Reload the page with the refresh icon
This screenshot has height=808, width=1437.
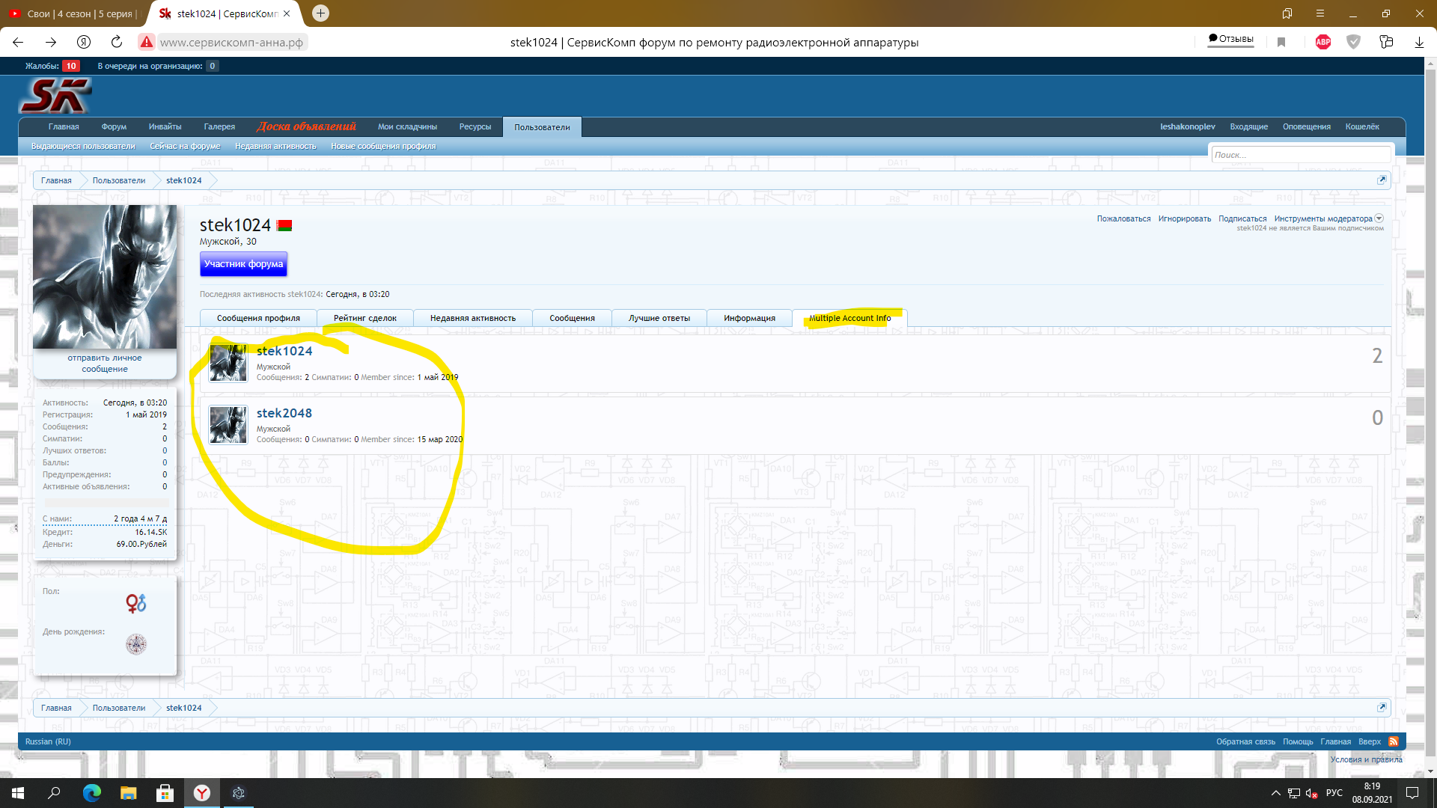pyautogui.click(x=116, y=42)
